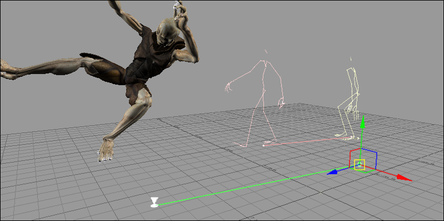Screen dimensions: 444x221
Task: Click the pink skeleton's head joint
Action: [266, 51]
